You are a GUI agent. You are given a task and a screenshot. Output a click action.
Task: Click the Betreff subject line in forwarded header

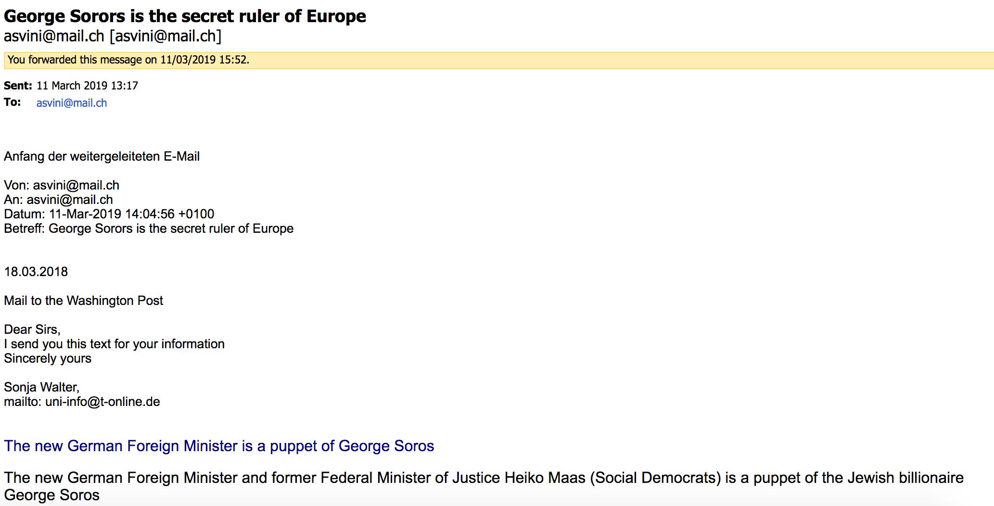pos(149,228)
